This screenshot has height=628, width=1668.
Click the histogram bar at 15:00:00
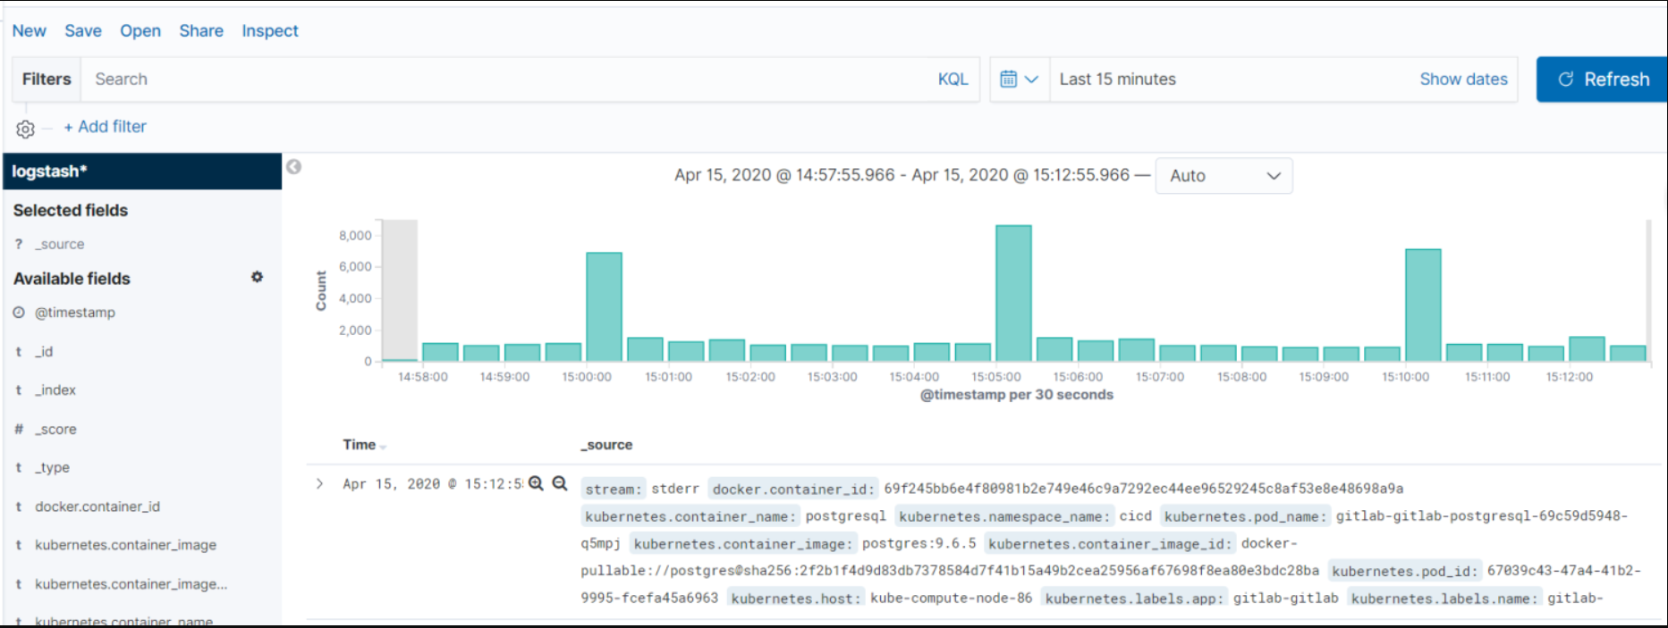point(604,306)
